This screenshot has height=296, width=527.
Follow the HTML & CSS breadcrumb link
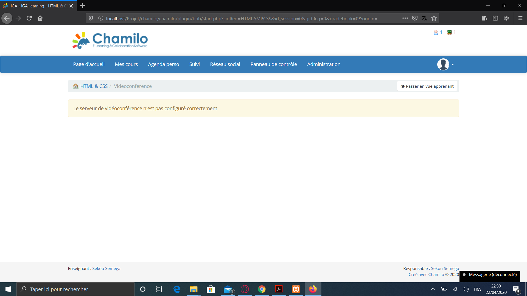[94, 86]
